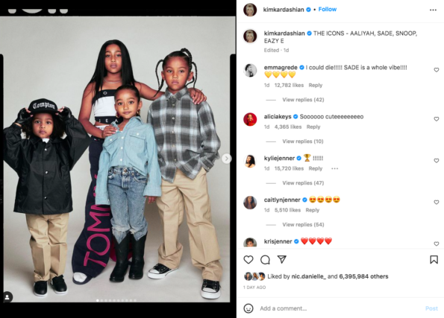444x318 pixels.
Task: Expand View replies (42)
Action: [x=303, y=100]
